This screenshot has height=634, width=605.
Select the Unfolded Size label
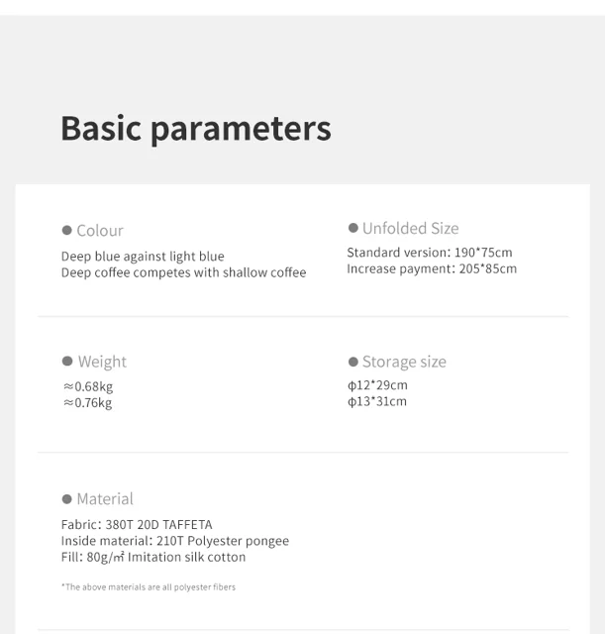coord(411,229)
